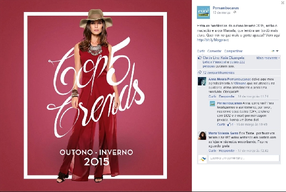Image resolution: width=286 pixels, height=192 pixels.
Task: Click the Top 5 Trends photo
Action: click(95, 96)
